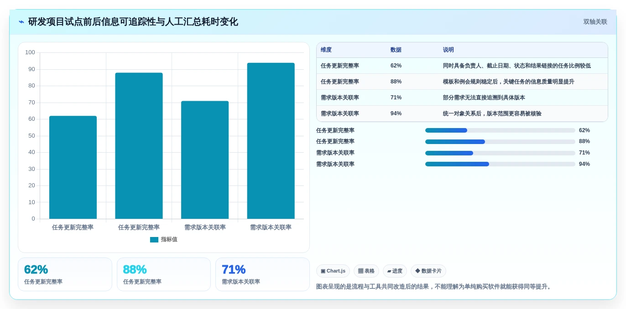Click the 94% progress bar
Viewport: 626px width, 309px height.
click(x=500, y=164)
